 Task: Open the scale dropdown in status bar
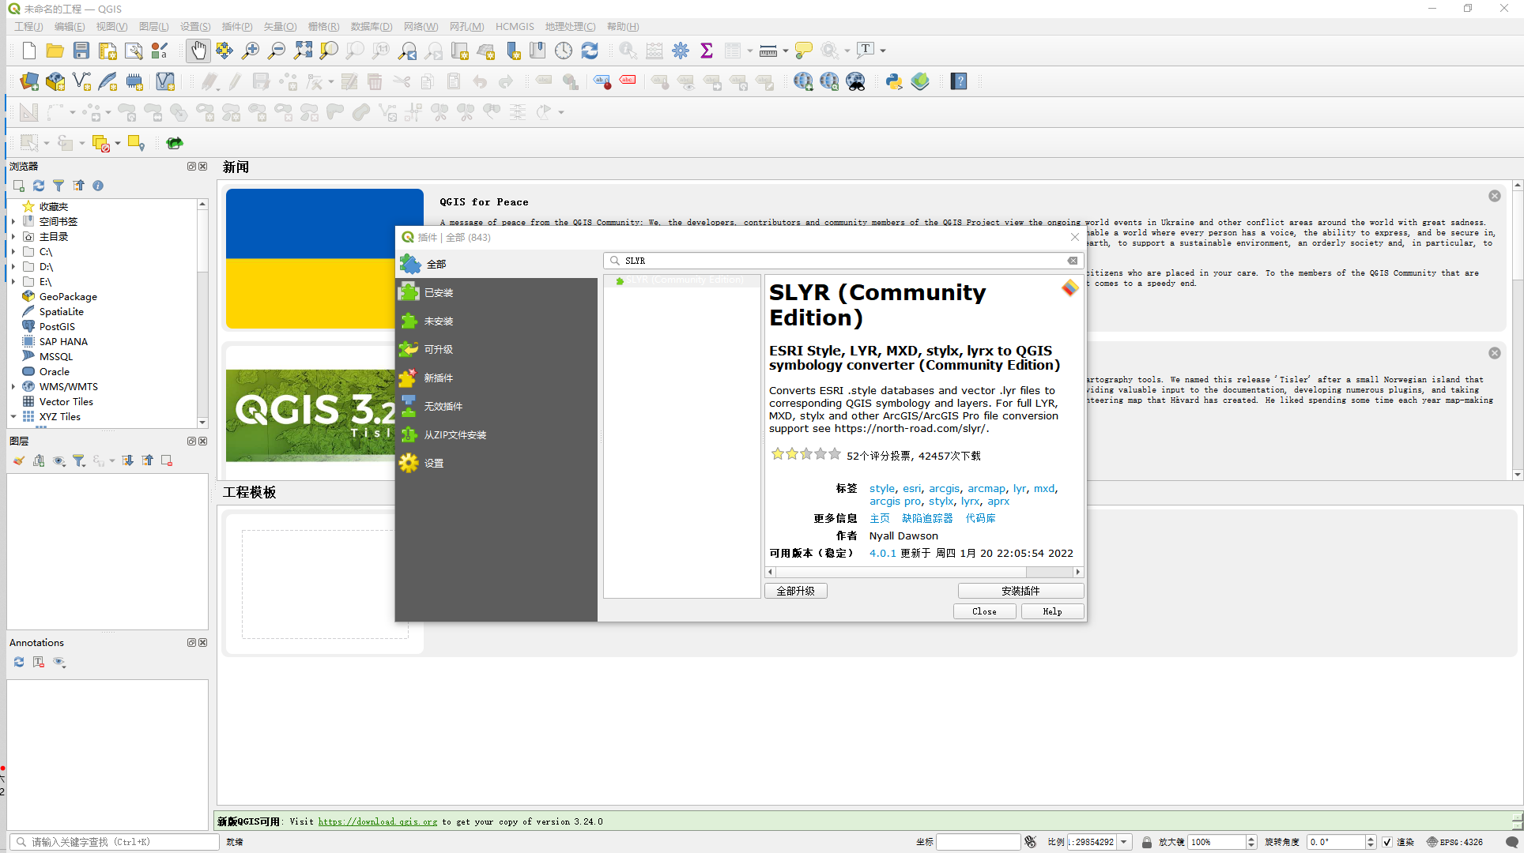(1124, 842)
